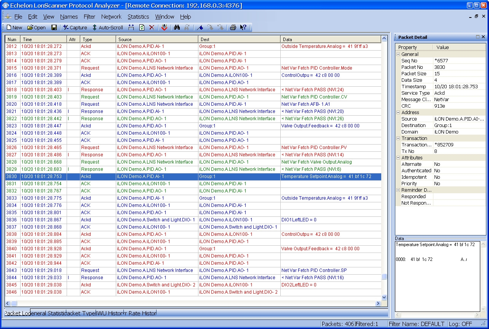Click the binoculars Find icon
489x329 pixels.
[x=177, y=27]
